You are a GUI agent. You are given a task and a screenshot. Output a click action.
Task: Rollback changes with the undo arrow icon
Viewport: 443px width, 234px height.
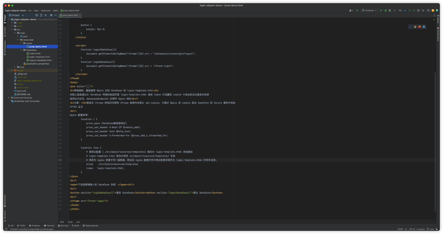(x=423, y=11)
